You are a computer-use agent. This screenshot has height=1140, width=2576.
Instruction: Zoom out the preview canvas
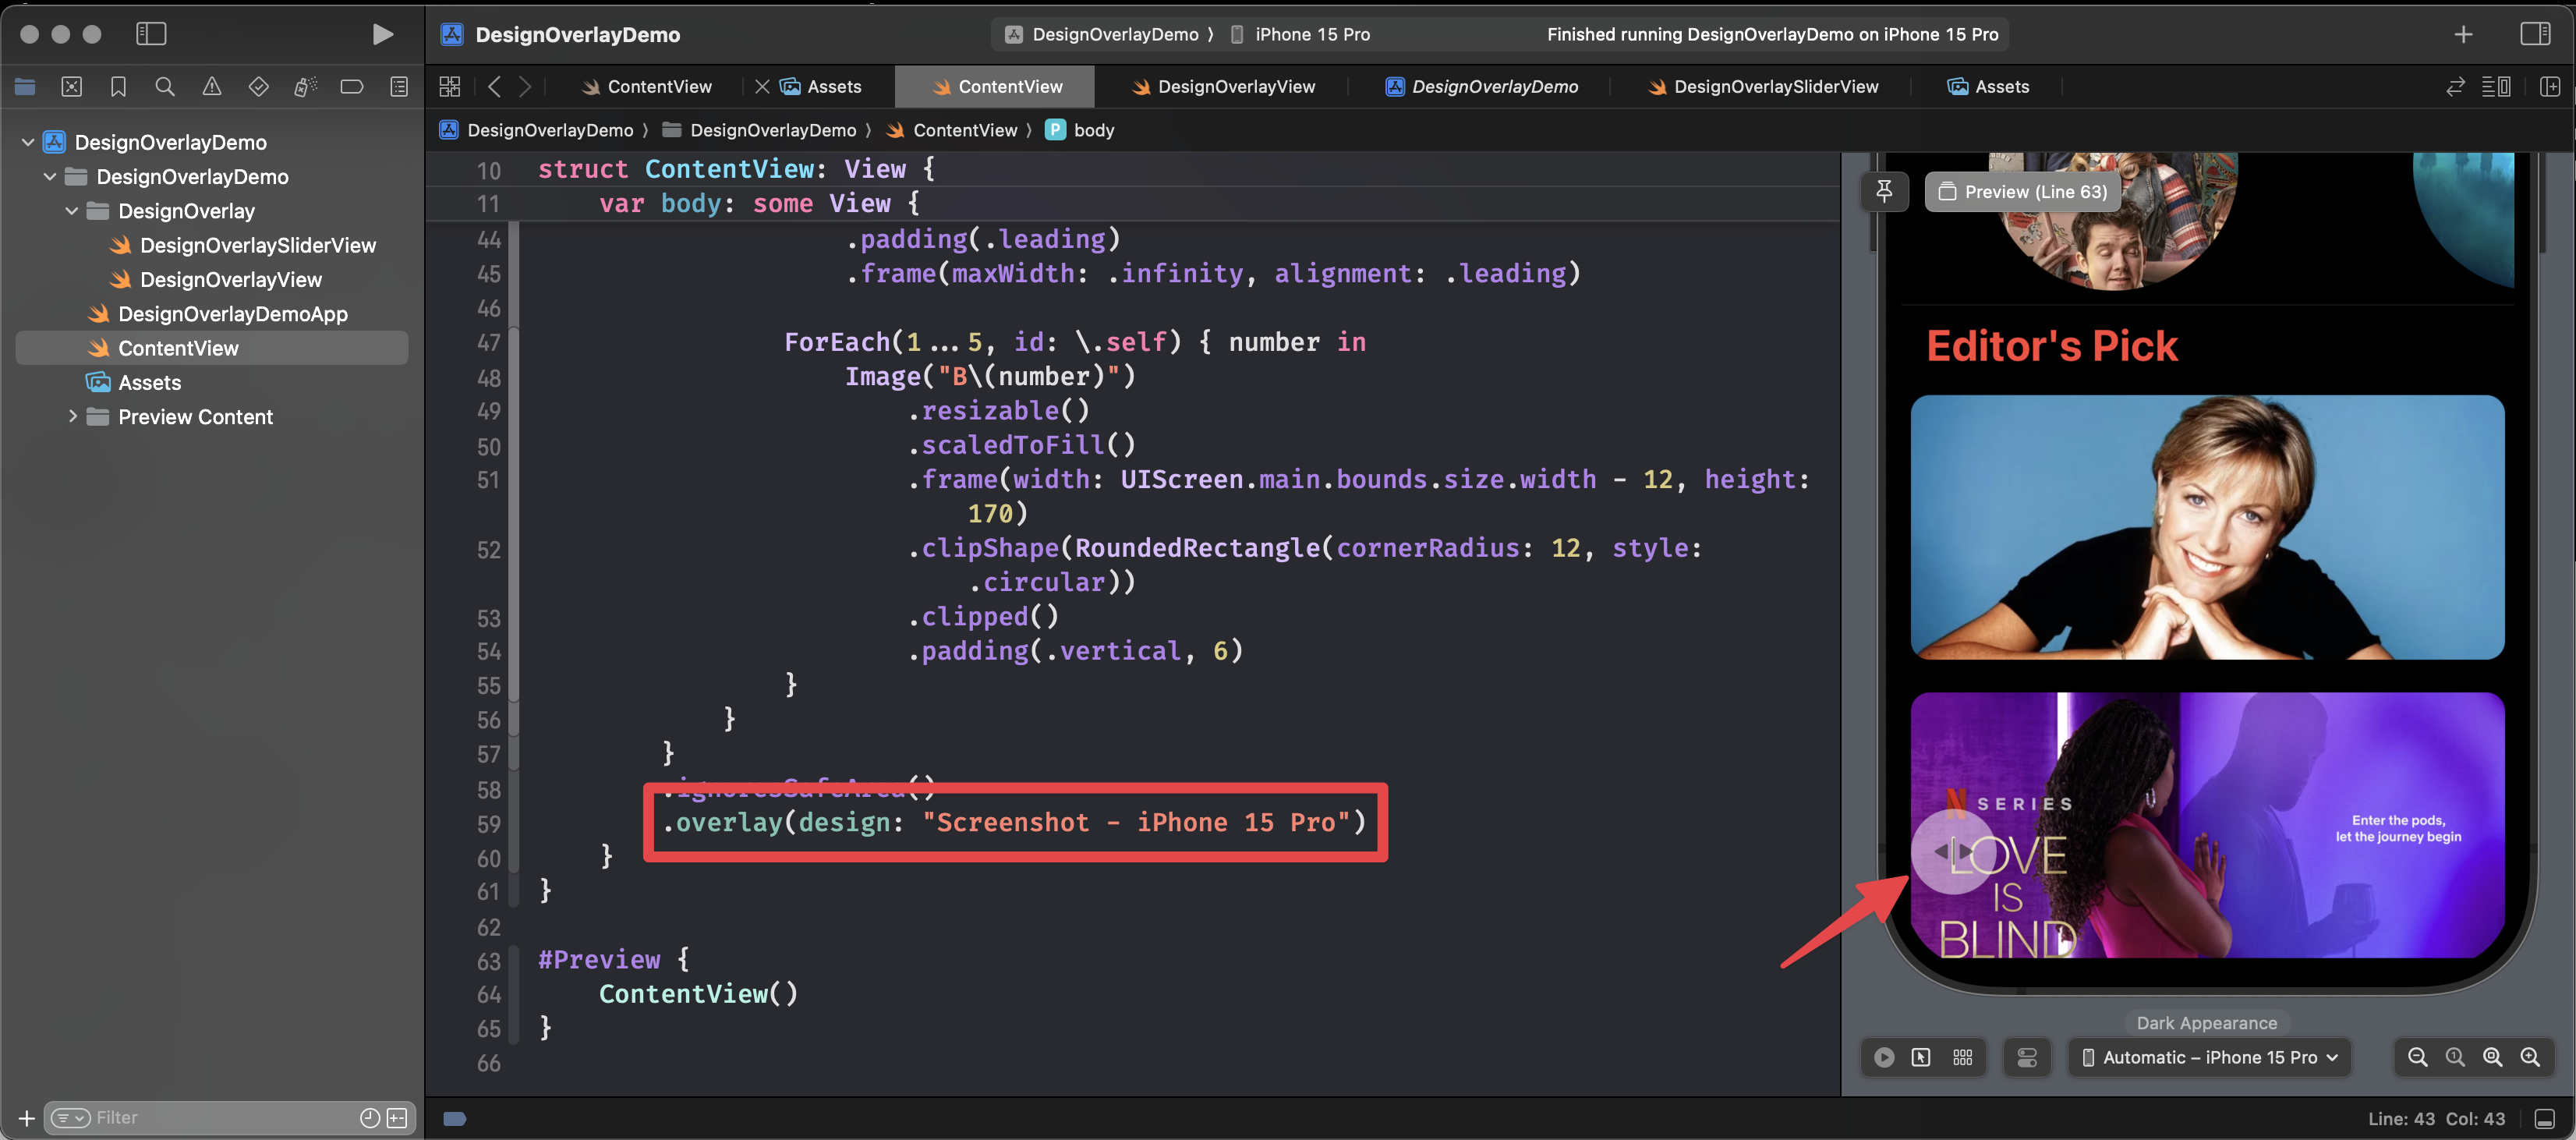click(x=2417, y=1057)
